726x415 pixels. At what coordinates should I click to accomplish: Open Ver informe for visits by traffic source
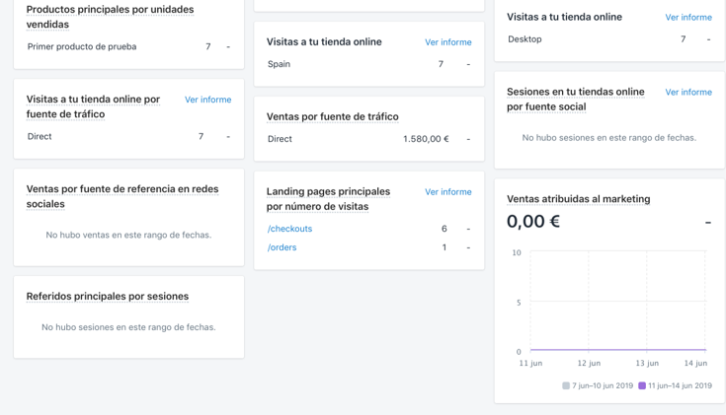click(x=207, y=100)
